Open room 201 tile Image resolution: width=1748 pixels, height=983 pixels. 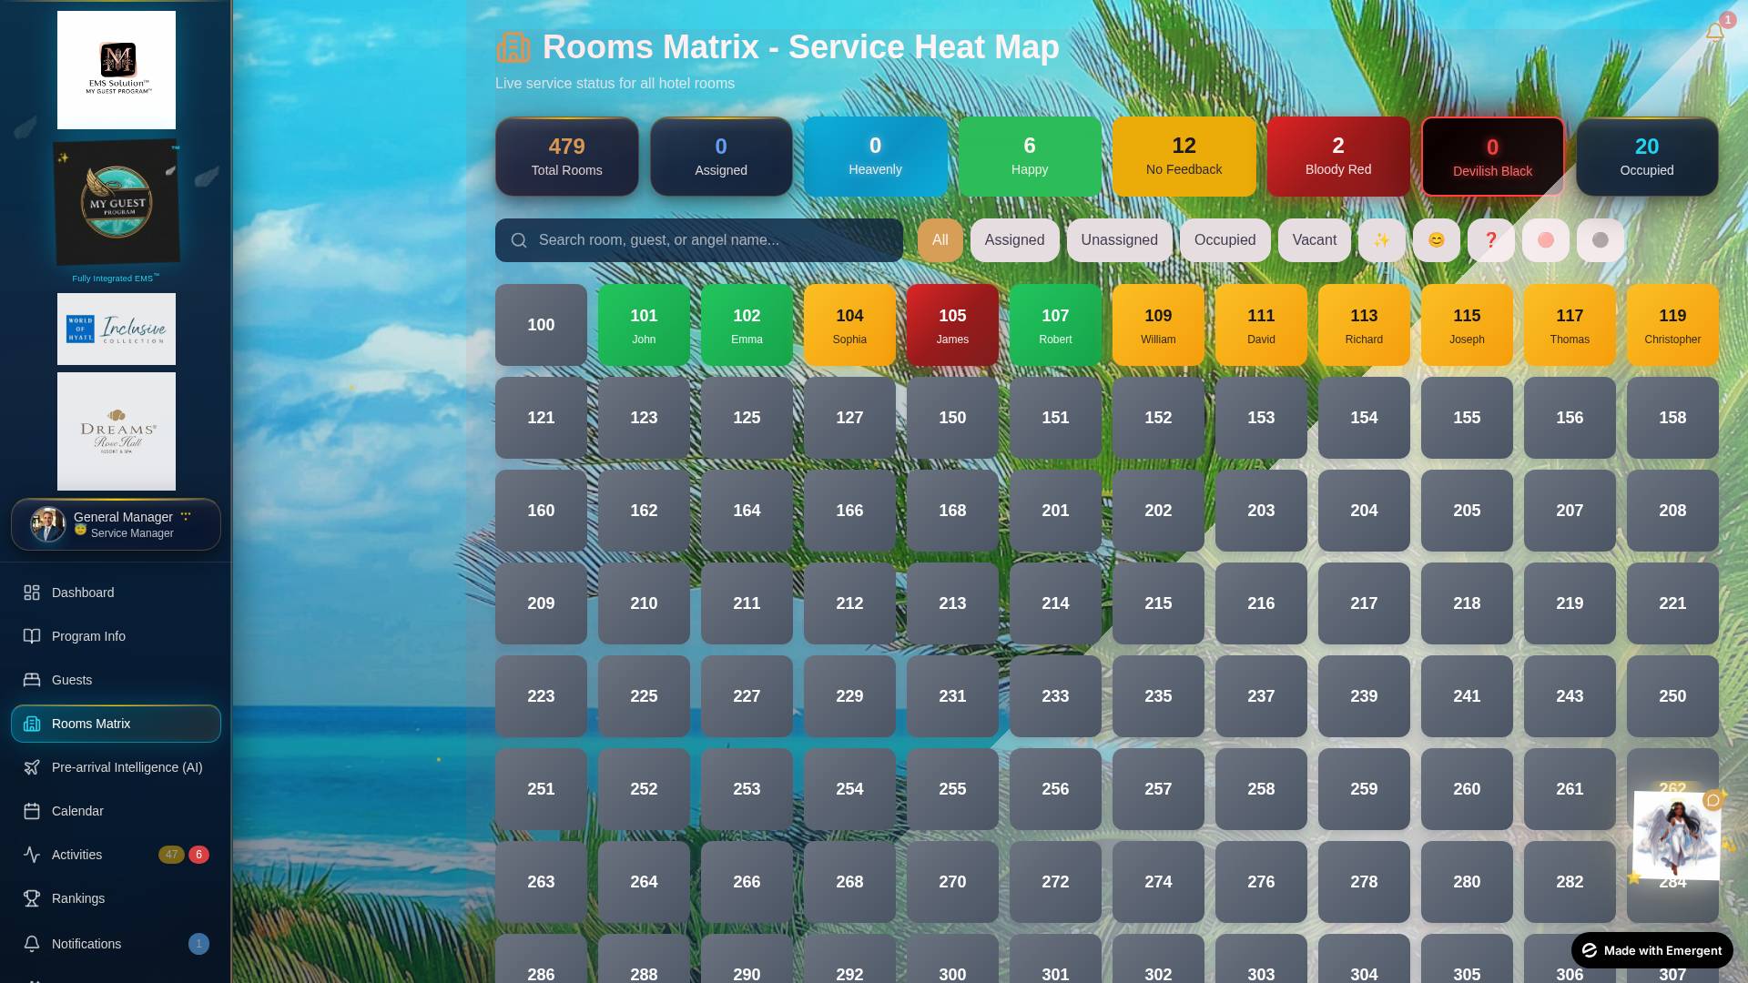pyautogui.click(x=1055, y=511)
